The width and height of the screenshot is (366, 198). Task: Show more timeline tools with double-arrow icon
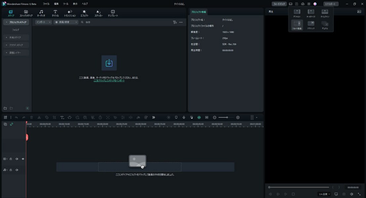(153, 117)
